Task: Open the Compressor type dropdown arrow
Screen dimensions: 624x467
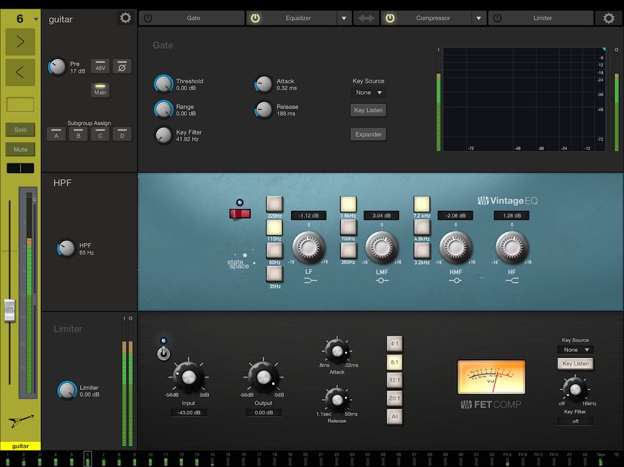Action: click(x=479, y=18)
